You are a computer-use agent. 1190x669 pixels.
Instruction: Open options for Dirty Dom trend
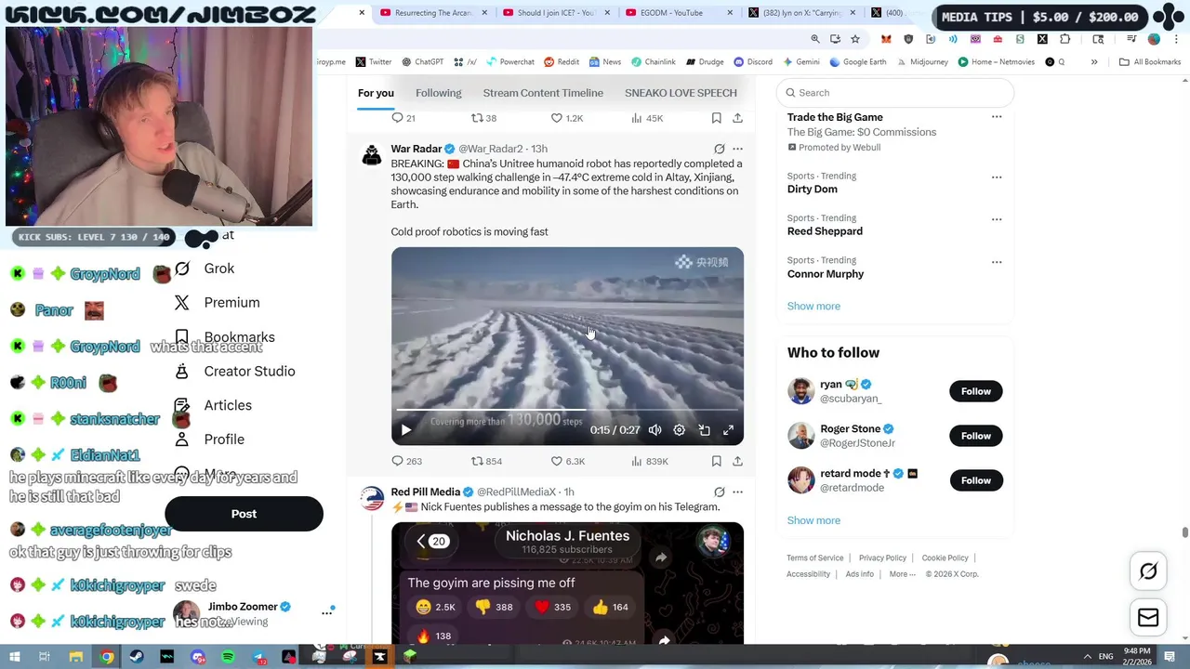tap(997, 177)
